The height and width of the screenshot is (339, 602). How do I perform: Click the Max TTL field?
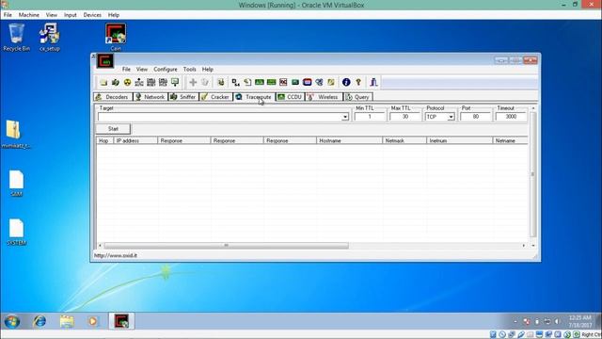coord(405,117)
